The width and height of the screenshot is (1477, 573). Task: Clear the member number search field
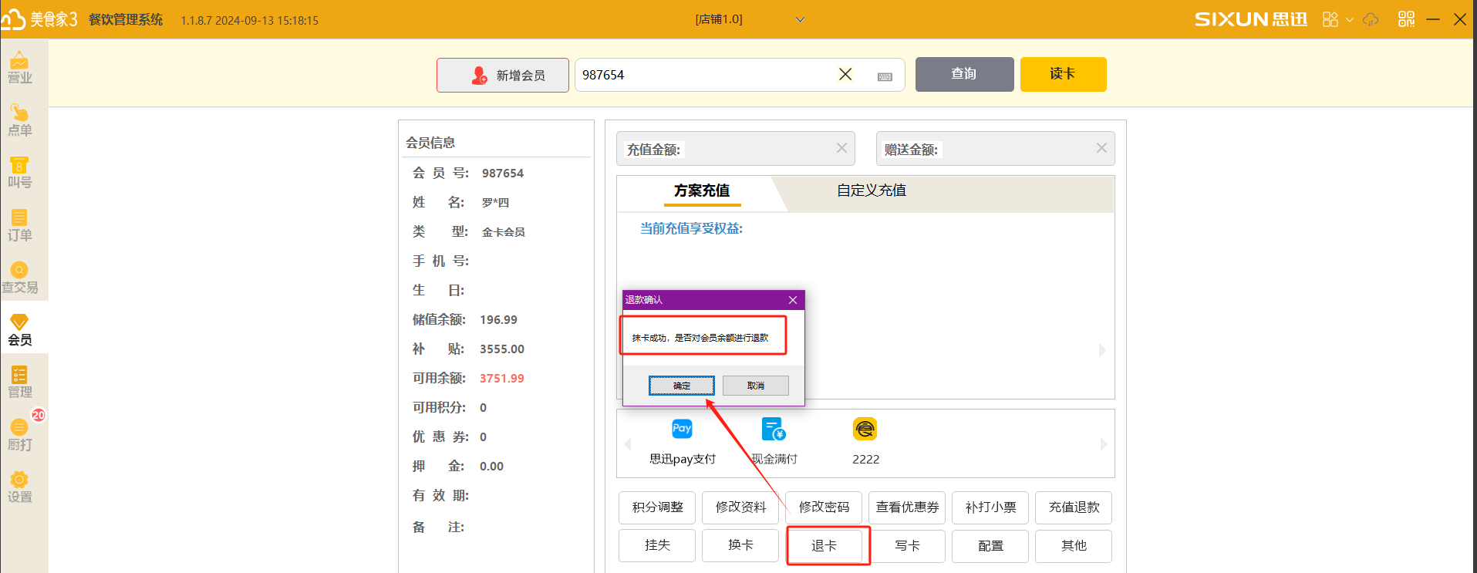[x=845, y=74]
